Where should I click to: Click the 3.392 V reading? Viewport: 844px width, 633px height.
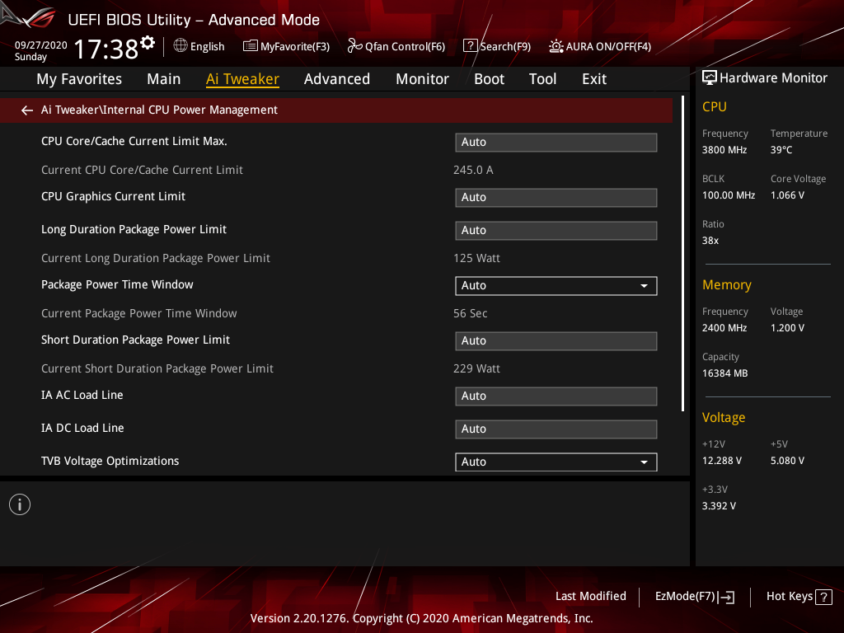(x=719, y=506)
